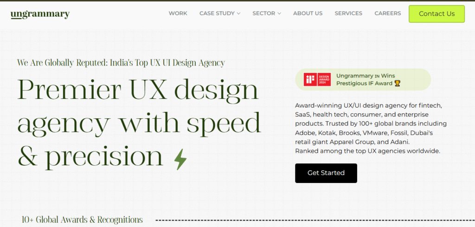Screen dimensions: 475x227
Task: Click the We Are Globally Reputed tagline
Action: 121,63
